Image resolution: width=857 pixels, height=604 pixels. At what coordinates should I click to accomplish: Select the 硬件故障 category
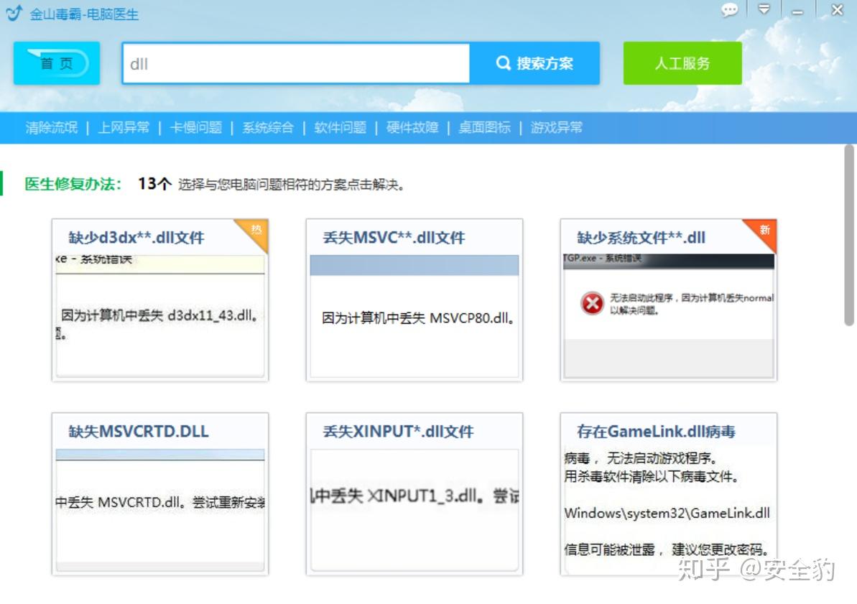tap(412, 128)
